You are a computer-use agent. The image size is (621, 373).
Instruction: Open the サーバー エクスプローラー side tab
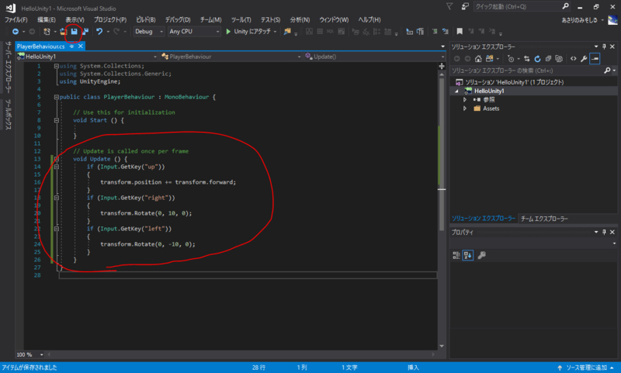pyautogui.click(x=8, y=67)
